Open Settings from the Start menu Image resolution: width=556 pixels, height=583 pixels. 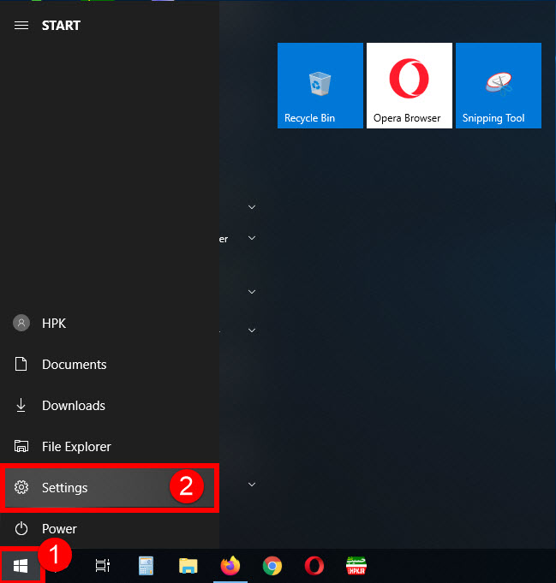pyautogui.click(x=65, y=488)
